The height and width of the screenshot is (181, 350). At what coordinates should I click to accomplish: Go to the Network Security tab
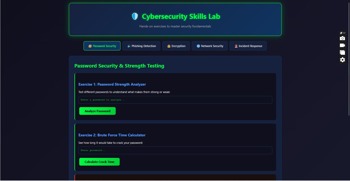click(x=210, y=46)
